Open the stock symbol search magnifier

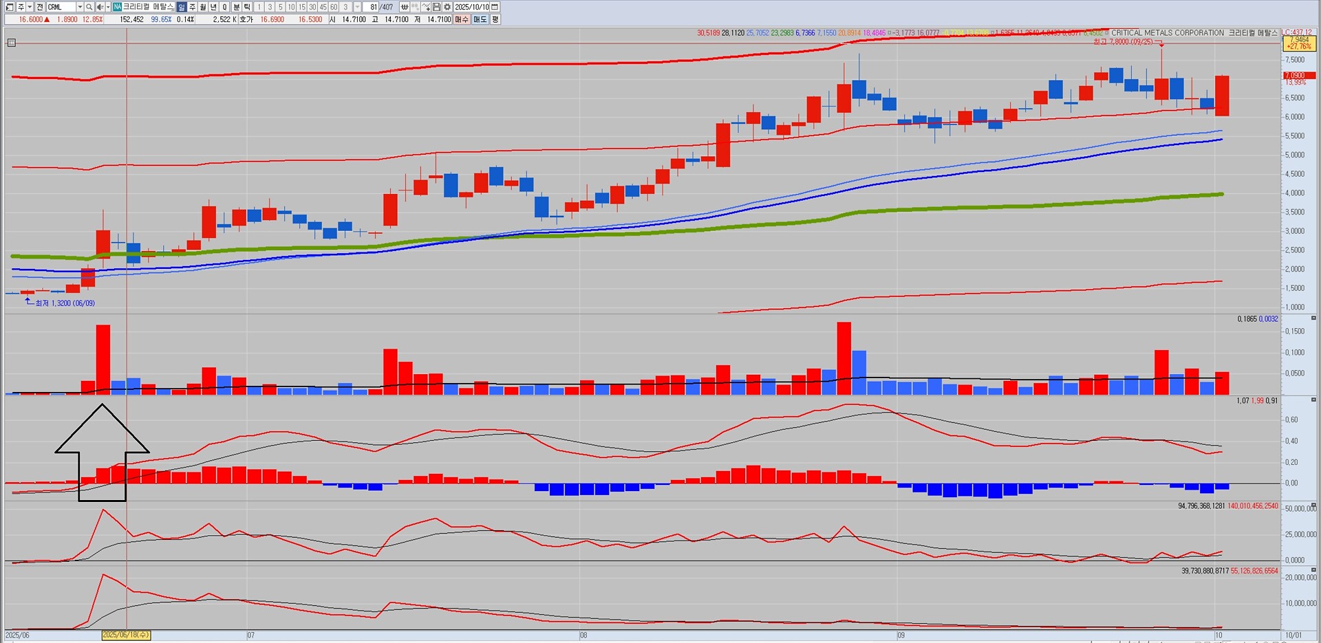click(x=89, y=7)
